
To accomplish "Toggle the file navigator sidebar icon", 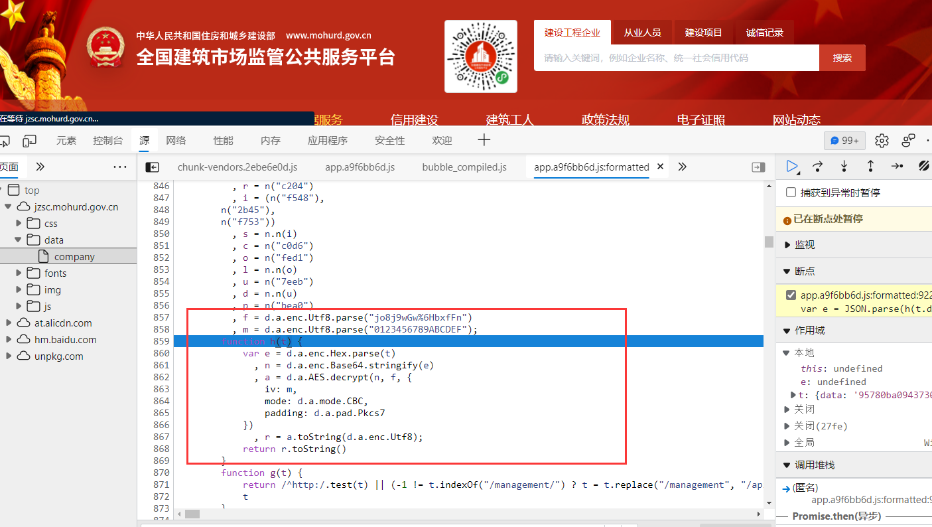I will click(x=153, y=167).
